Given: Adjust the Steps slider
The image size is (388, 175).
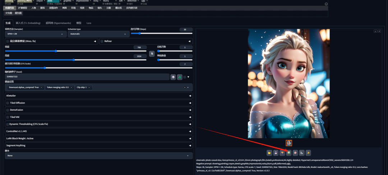Looking at the screenshot, I should pos(162,33).
